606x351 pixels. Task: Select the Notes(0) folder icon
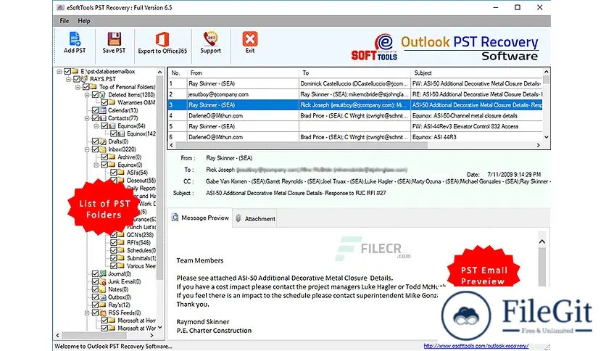(x=102, y=289)
